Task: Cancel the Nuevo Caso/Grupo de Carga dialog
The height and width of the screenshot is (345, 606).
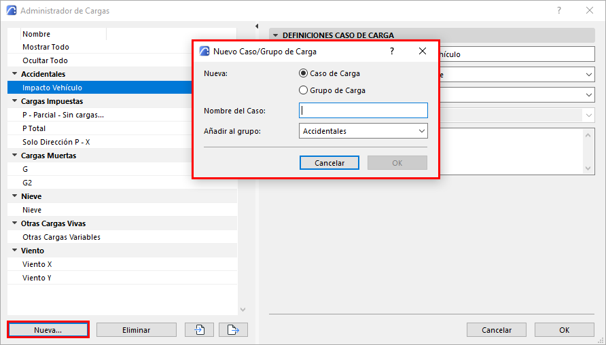Action: click(x=329, y=163)
